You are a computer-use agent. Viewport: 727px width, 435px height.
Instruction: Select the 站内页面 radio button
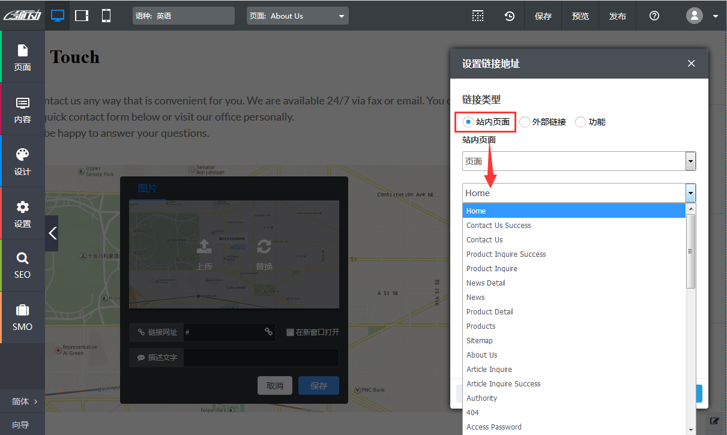click(x=468, y=122)
